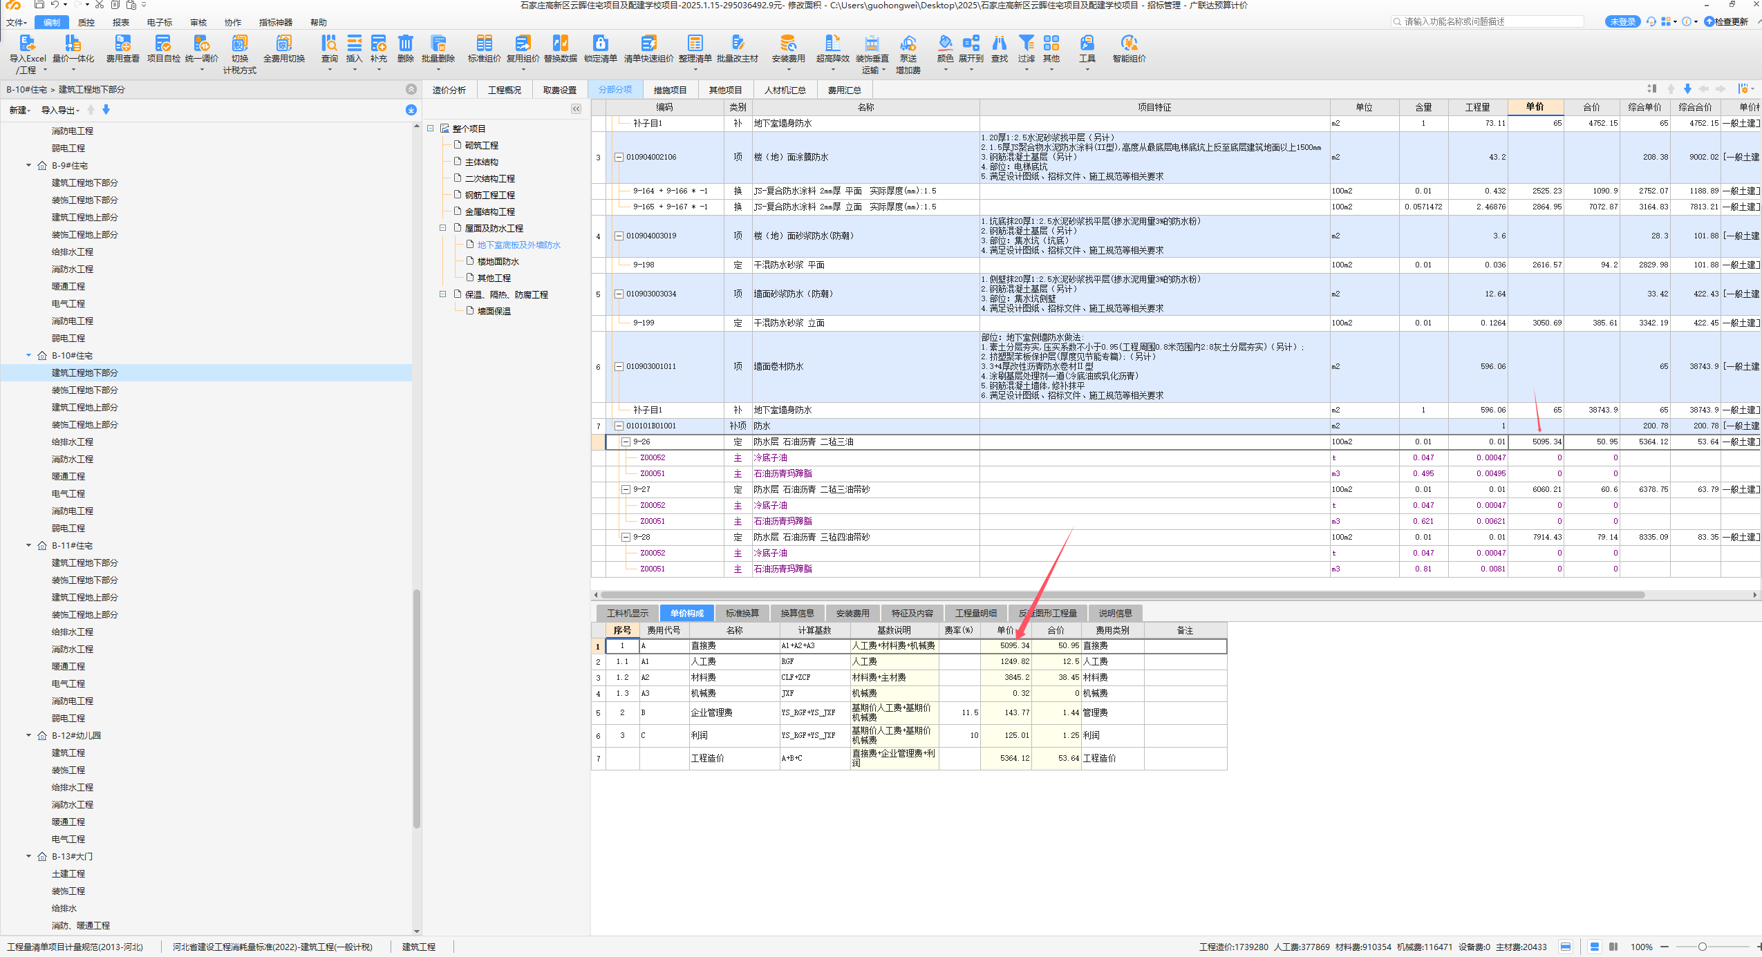The width and height of the screenshot is (1762, 957).
Task: Switch to the 措施项目 tab
Action: pos(670,90)
